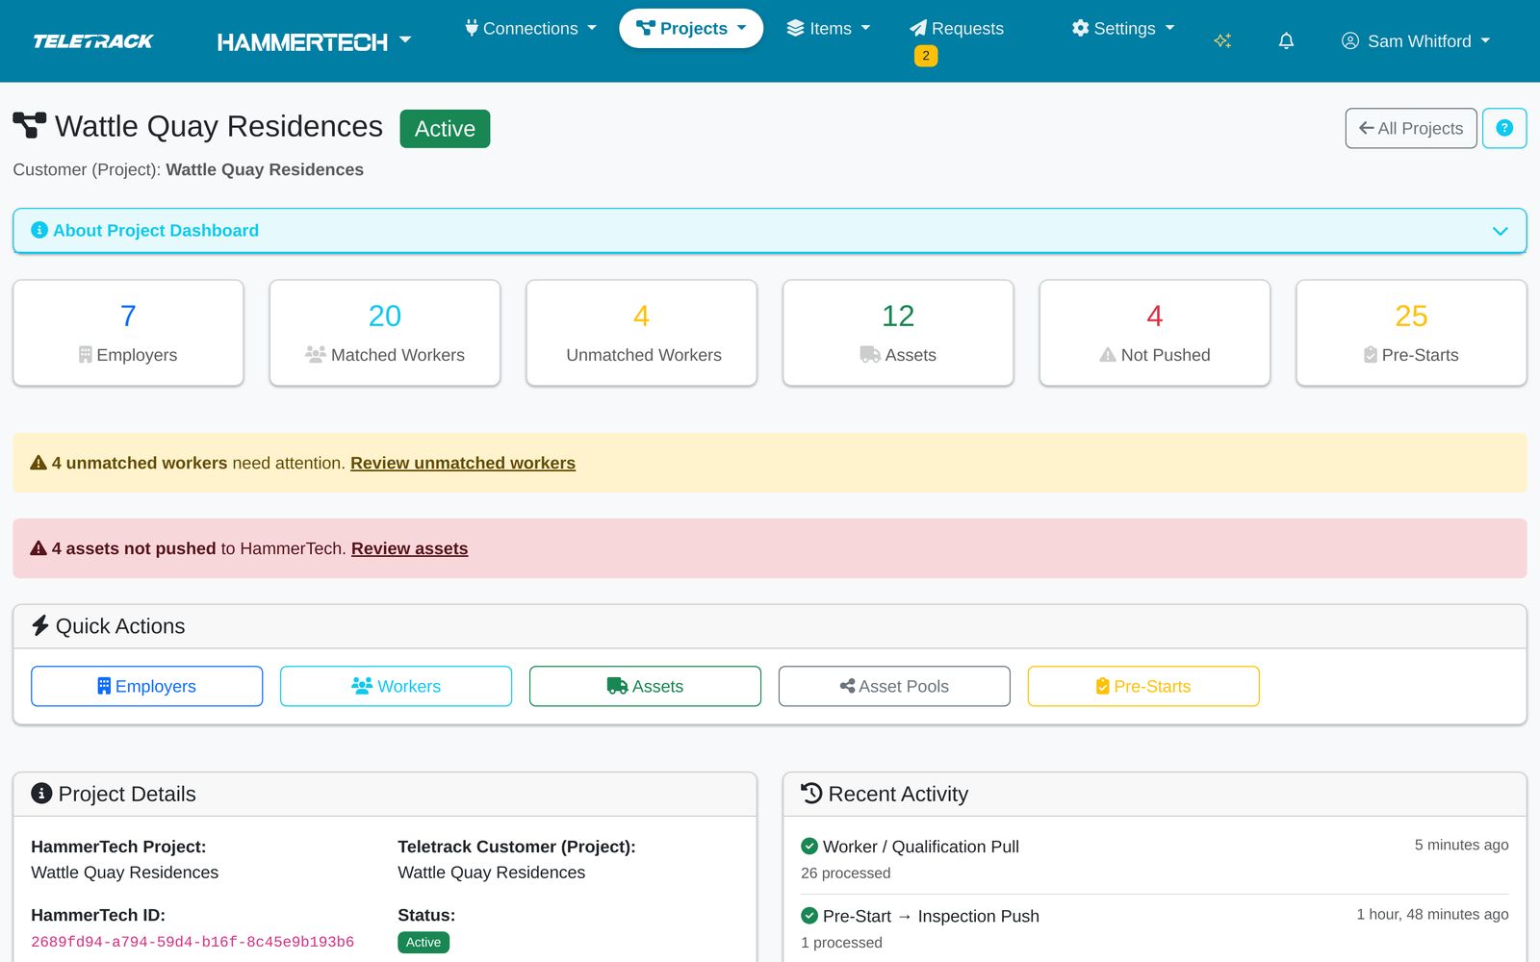Screen dimensions: 1540x962
Task: Click the Project Details info icon
Action: pos(41,793)
